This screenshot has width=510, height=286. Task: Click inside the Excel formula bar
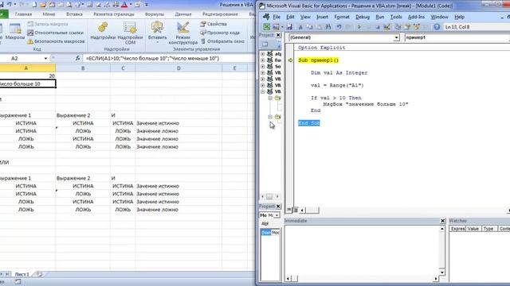169,58
